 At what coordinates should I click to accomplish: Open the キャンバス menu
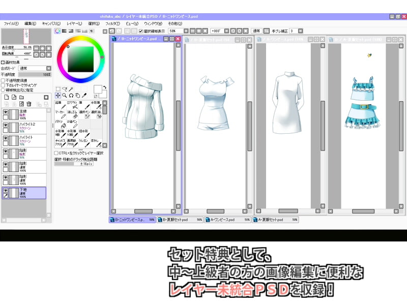pyautogui.click(x=51, y=23)
